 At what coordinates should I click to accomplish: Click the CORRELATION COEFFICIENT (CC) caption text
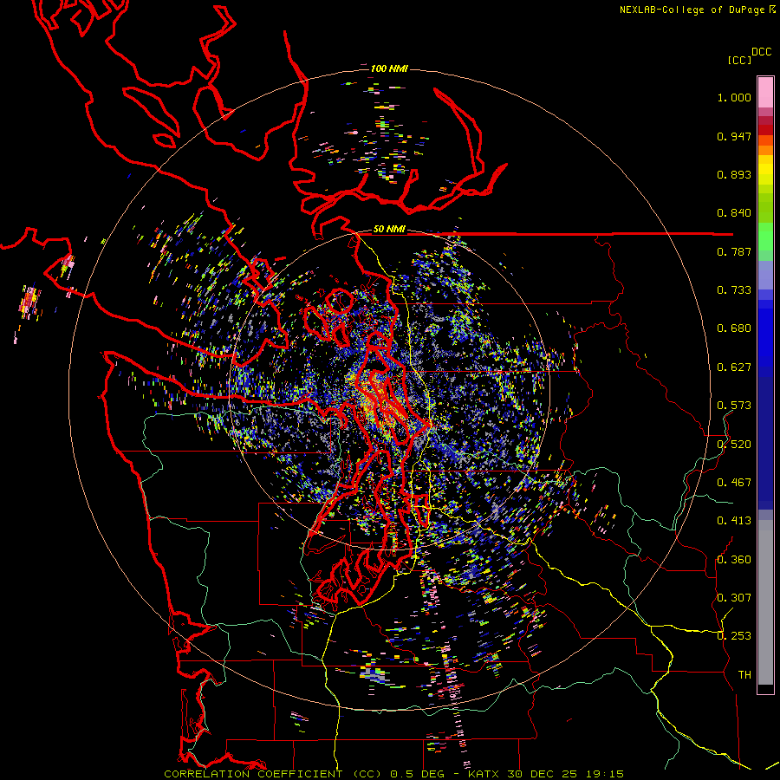pos(273,774)
